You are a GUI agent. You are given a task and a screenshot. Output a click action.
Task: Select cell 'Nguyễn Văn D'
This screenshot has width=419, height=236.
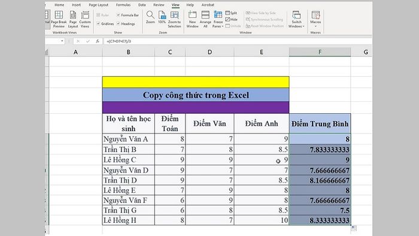128,170
